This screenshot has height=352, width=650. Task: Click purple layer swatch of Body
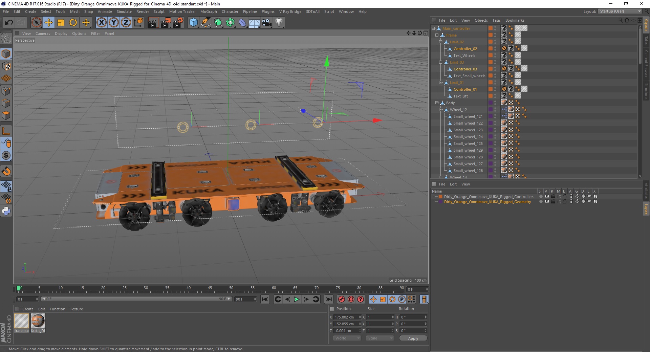[x=490, y=103]
